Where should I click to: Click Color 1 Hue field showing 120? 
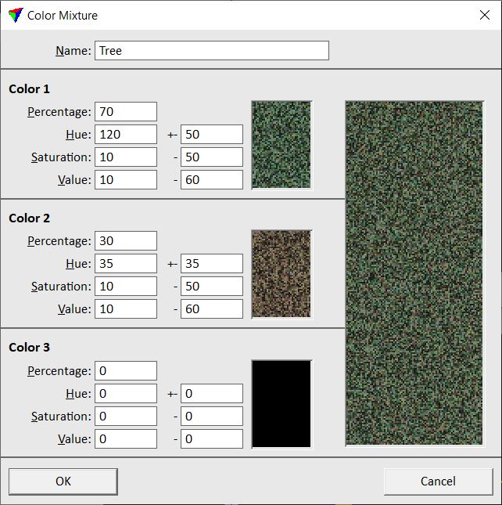[126, 135]
